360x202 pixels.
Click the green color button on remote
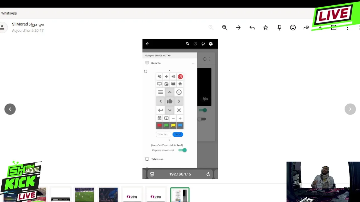pyautogui.click(x=166, y=125)
